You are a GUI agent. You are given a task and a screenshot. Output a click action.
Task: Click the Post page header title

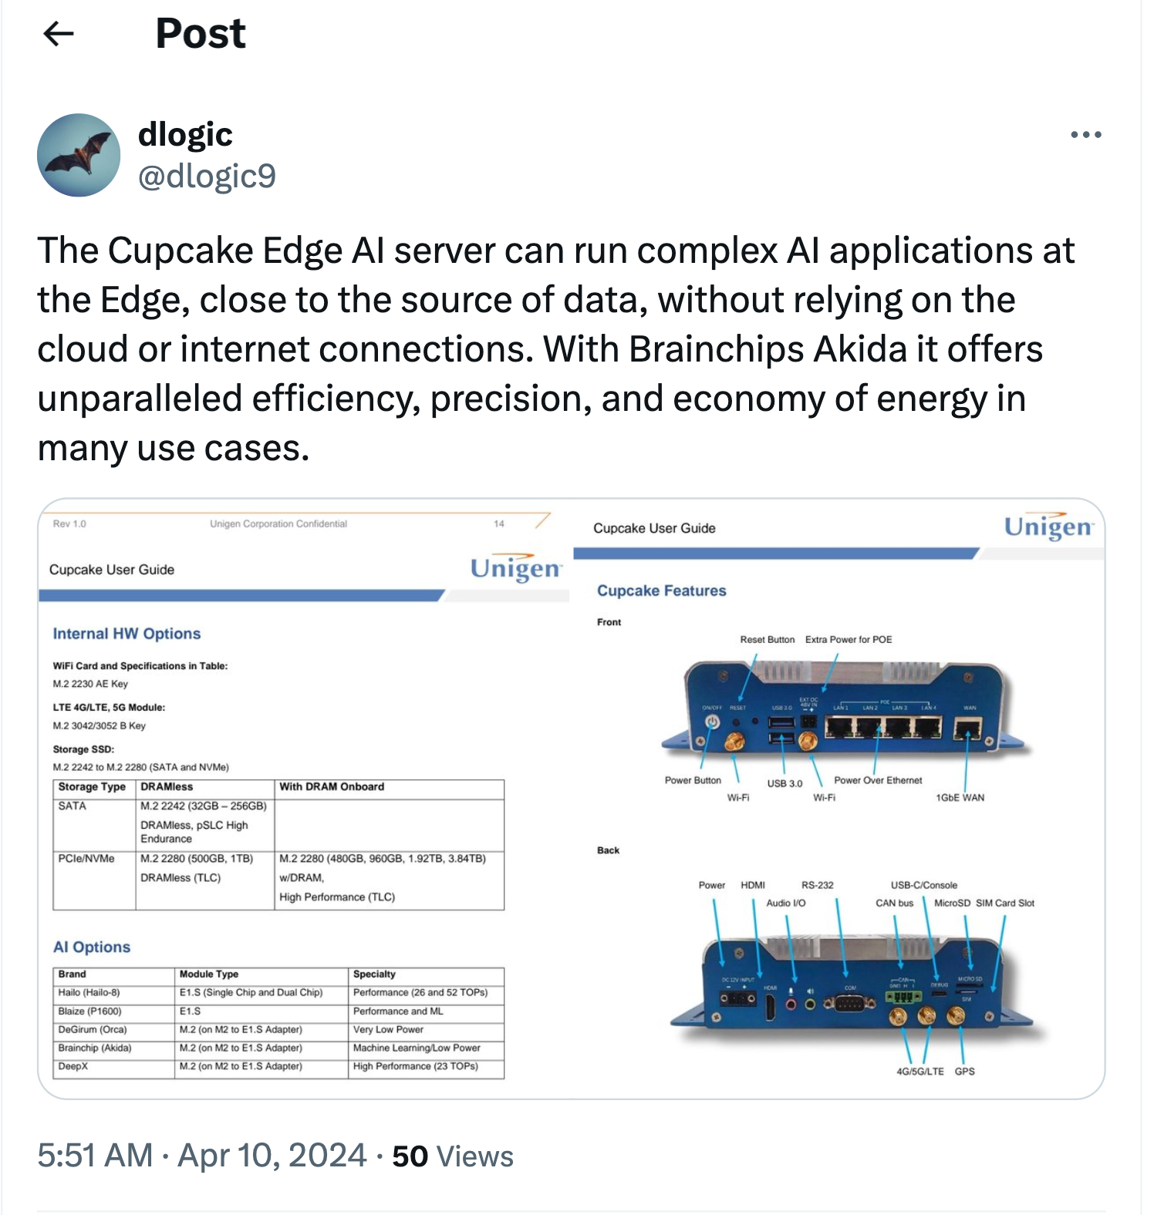click(201, 33)
